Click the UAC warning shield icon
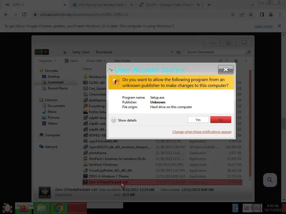The width and height of the screenshot is (286, 214). [115, 82]
